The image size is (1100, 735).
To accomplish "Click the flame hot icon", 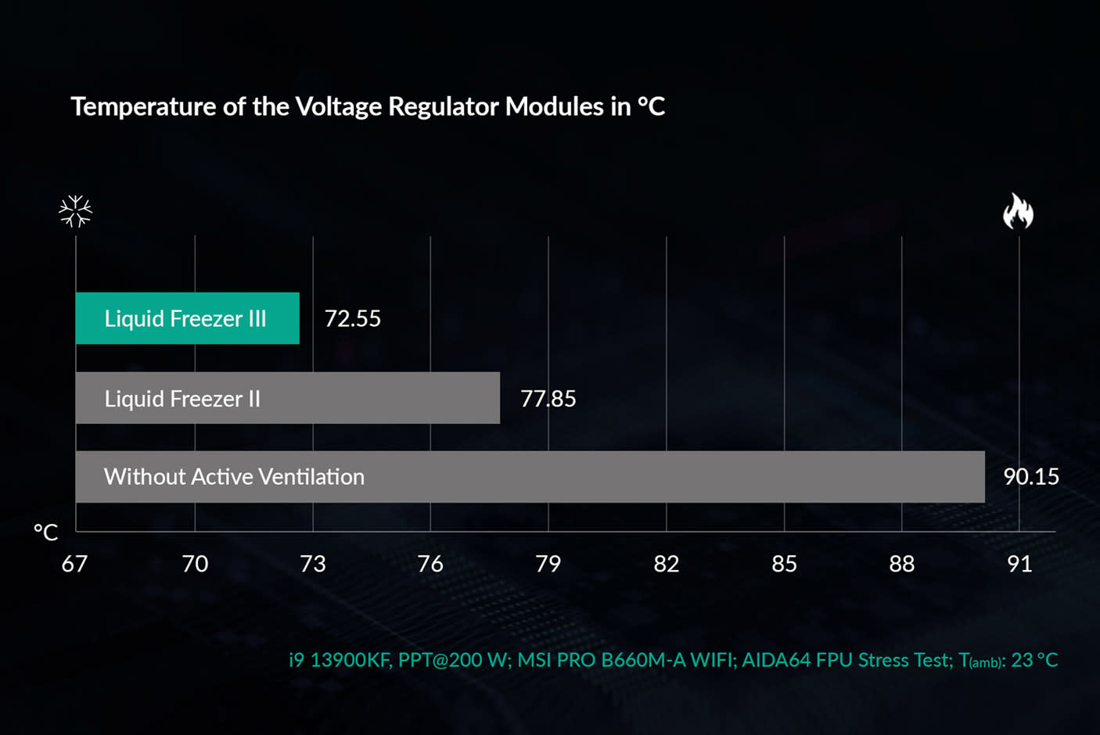I will pos(1018,211).
